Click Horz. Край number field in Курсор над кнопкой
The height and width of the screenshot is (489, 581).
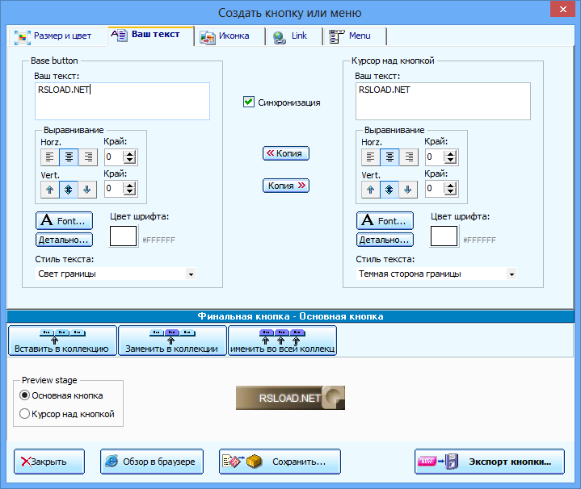pos(435,157)
